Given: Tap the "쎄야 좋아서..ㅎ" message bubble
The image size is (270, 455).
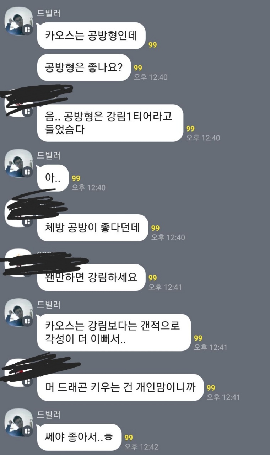Looking at the screenshot, I should tap(79, 437).
